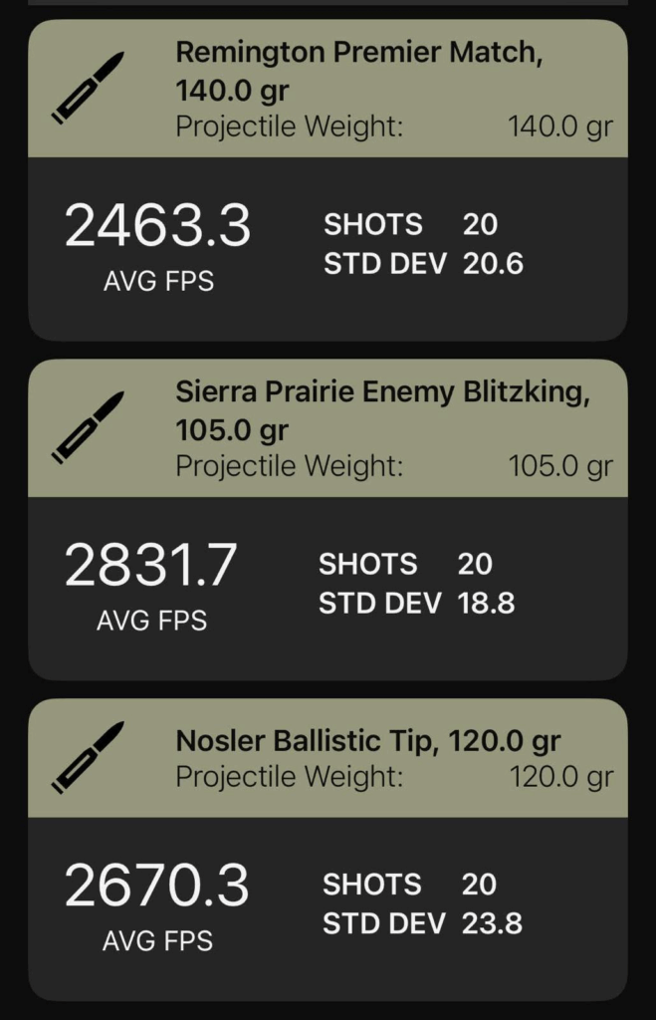Tap the STD DEV 23.8 statistic
This screenshot has height=1020, width=656.
(422, 923)
